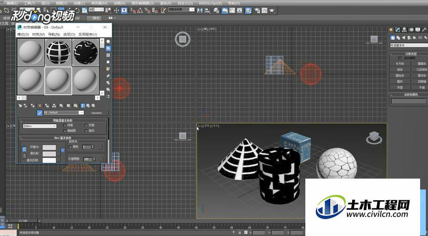Click Get Material icon in Material Editor
Screen dimensions: 428x236
pos(20,106)
